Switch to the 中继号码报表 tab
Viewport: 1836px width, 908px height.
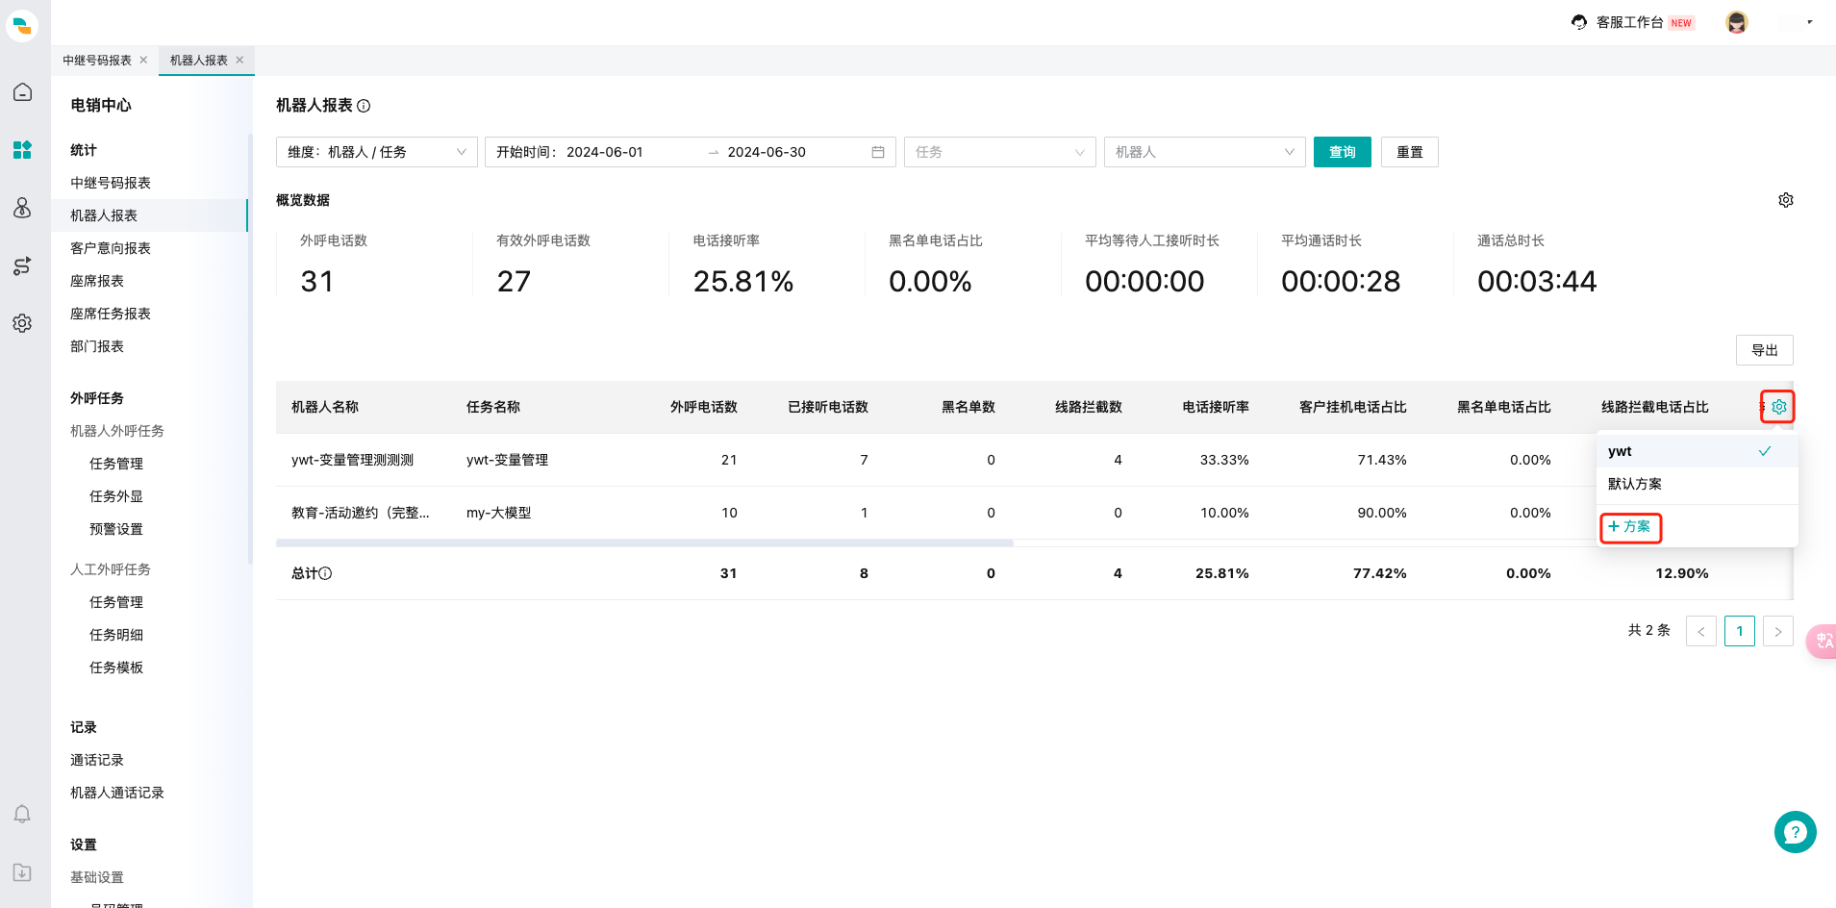(x=97, y=61)
